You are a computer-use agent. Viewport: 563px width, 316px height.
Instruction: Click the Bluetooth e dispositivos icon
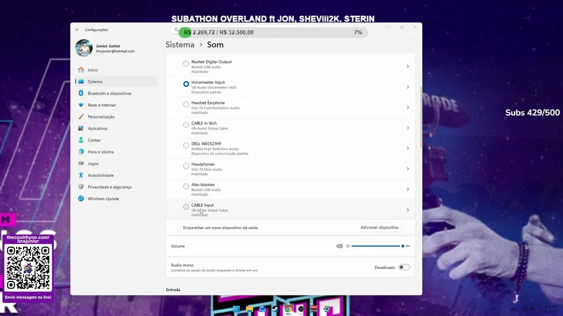point(81,93)
